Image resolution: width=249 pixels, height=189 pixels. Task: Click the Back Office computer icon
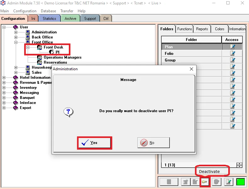[28, 37]
